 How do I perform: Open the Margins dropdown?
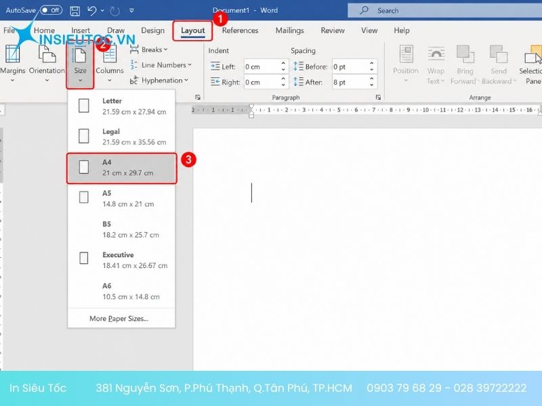tap(12, 64)
